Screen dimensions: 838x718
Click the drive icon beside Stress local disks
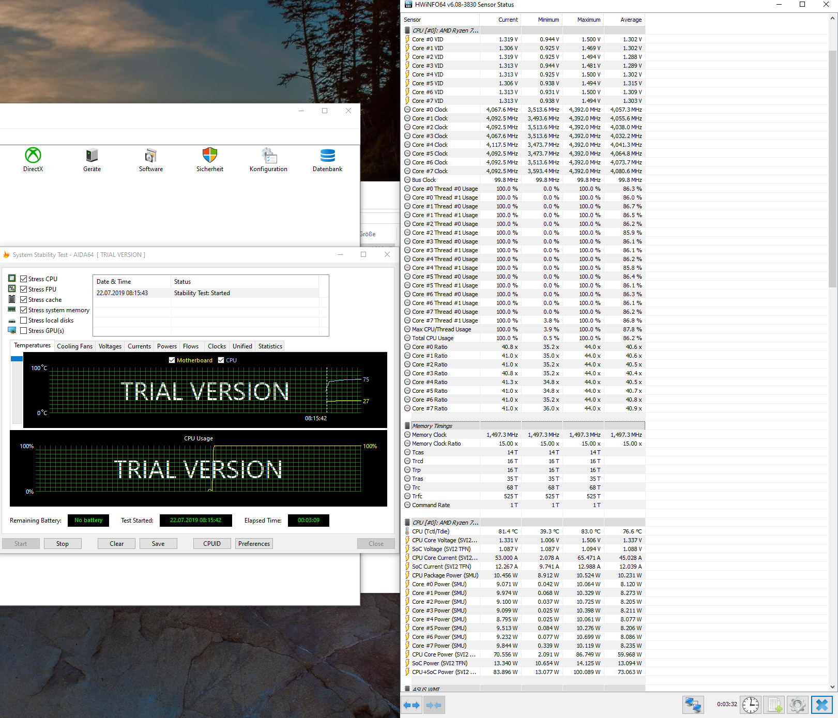pos(12,320)
